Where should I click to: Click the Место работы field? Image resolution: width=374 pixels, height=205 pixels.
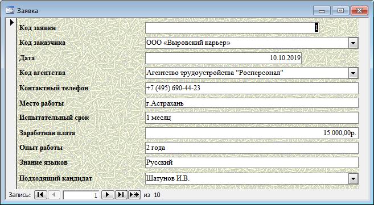[252, 103]
